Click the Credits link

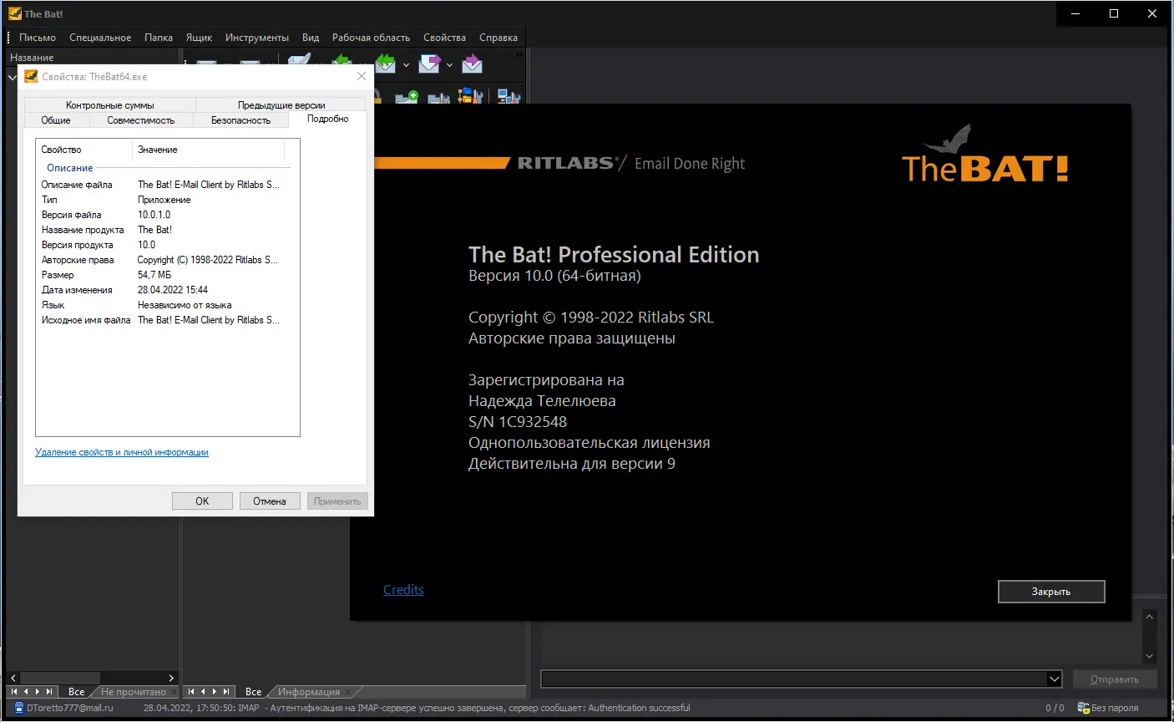403,589
